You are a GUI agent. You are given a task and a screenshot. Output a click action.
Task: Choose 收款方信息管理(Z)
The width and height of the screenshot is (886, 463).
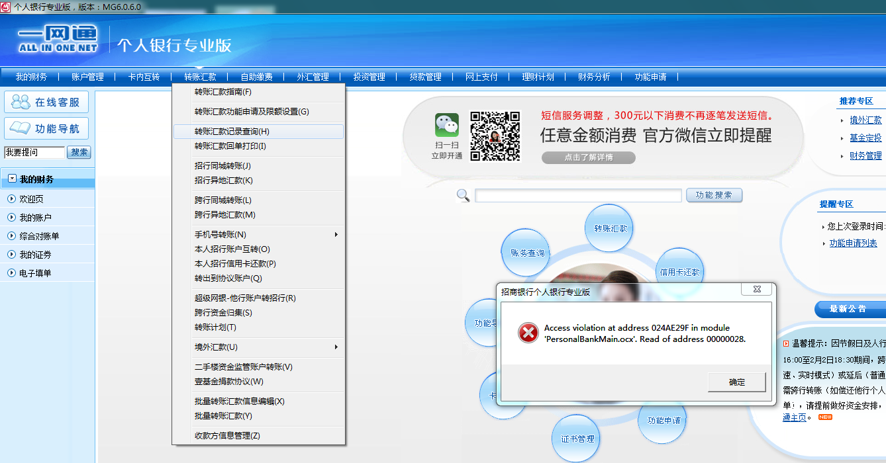258,436
